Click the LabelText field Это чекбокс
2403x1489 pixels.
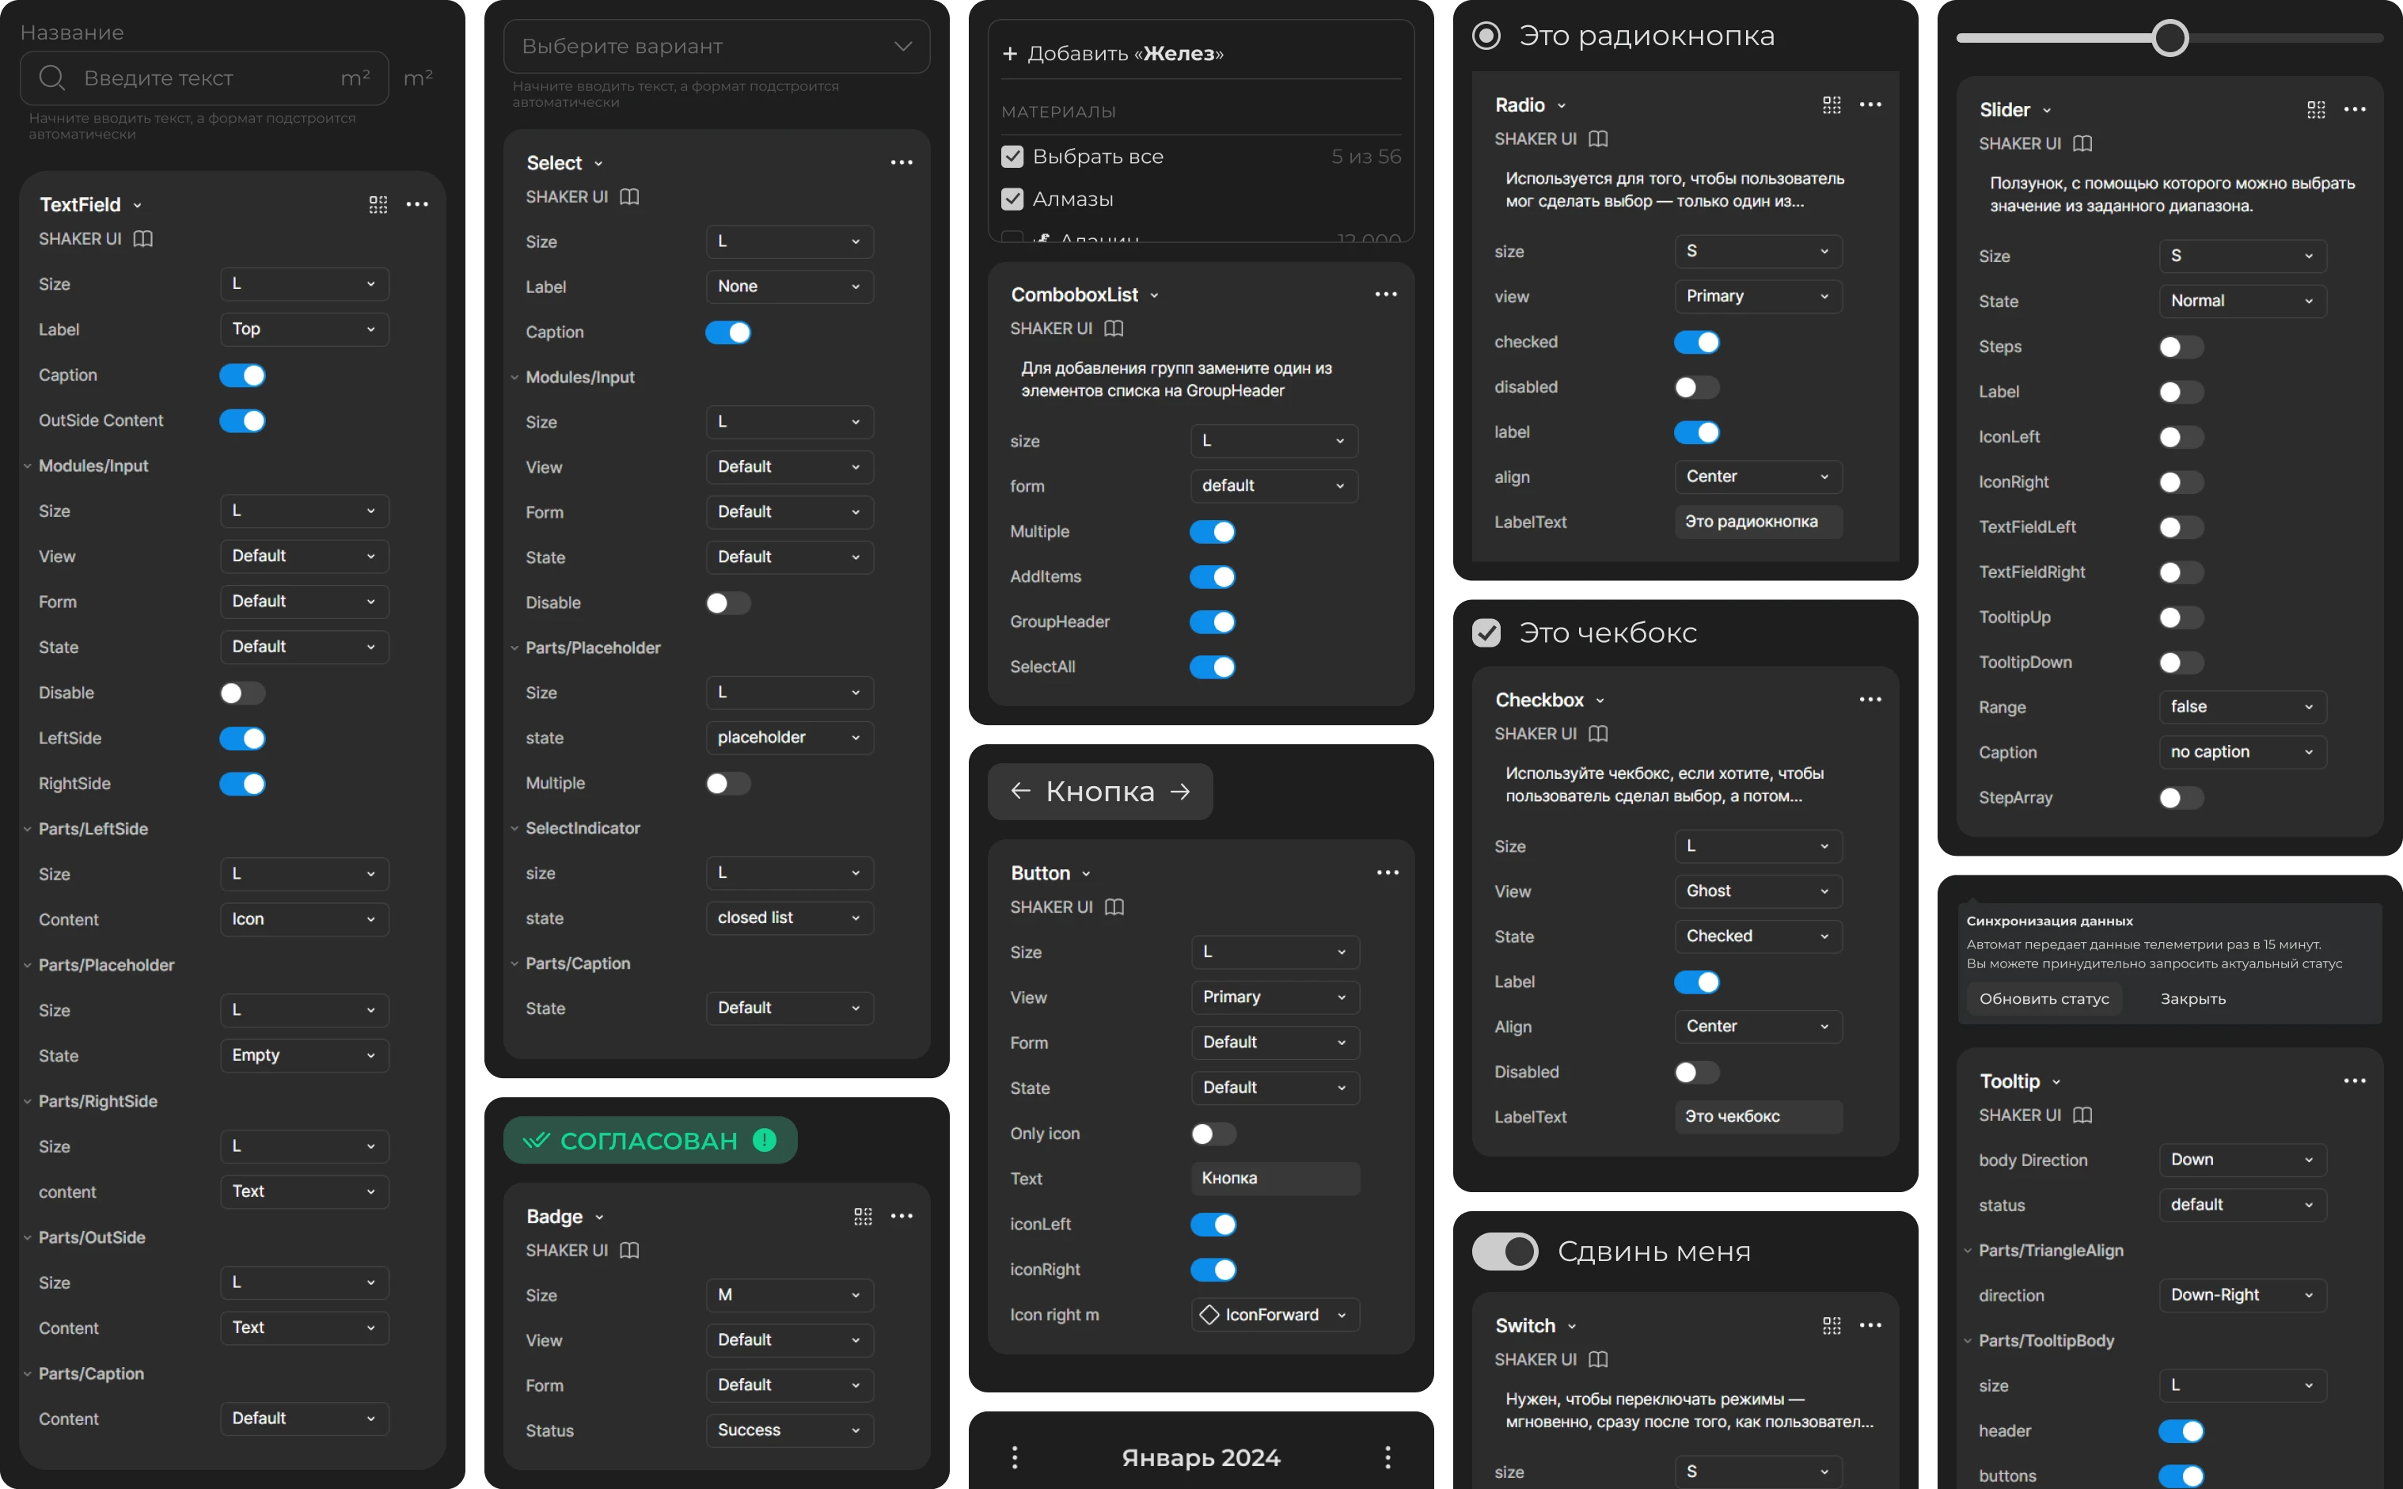(x=1757, y=1116)
